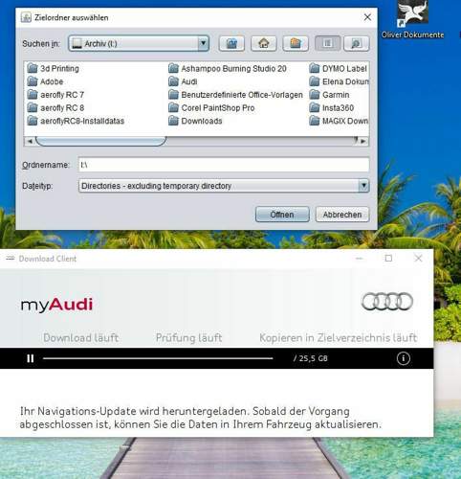This screenshot has height=479, width=461.
Task: Click the left scroll arrow of folder list
Action: pos(30,141)
